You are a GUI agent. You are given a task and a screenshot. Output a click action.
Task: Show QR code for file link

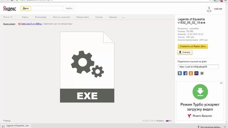(x=202, y=73)
